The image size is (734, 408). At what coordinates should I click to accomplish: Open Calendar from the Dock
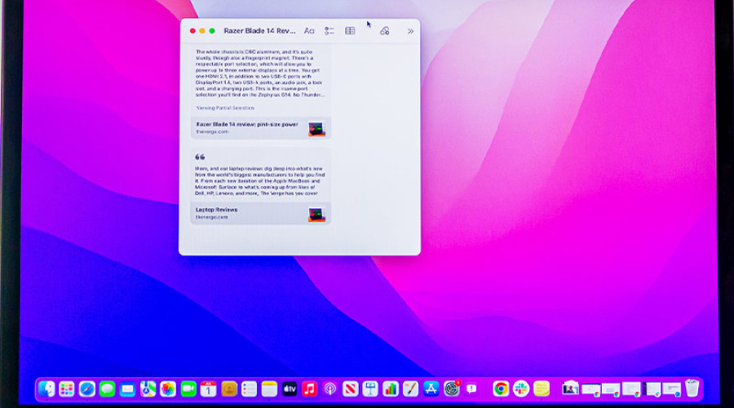[x=208, y=388]
